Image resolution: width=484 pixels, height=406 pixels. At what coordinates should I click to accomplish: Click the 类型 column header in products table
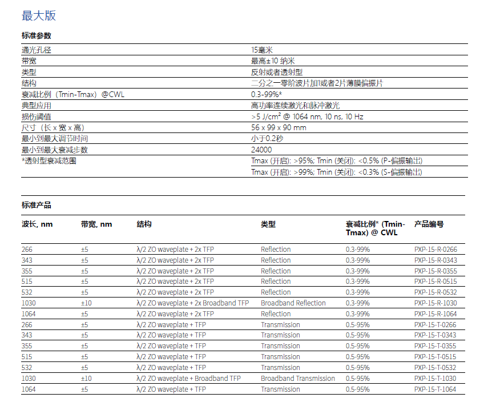click(x=268, y=224)
